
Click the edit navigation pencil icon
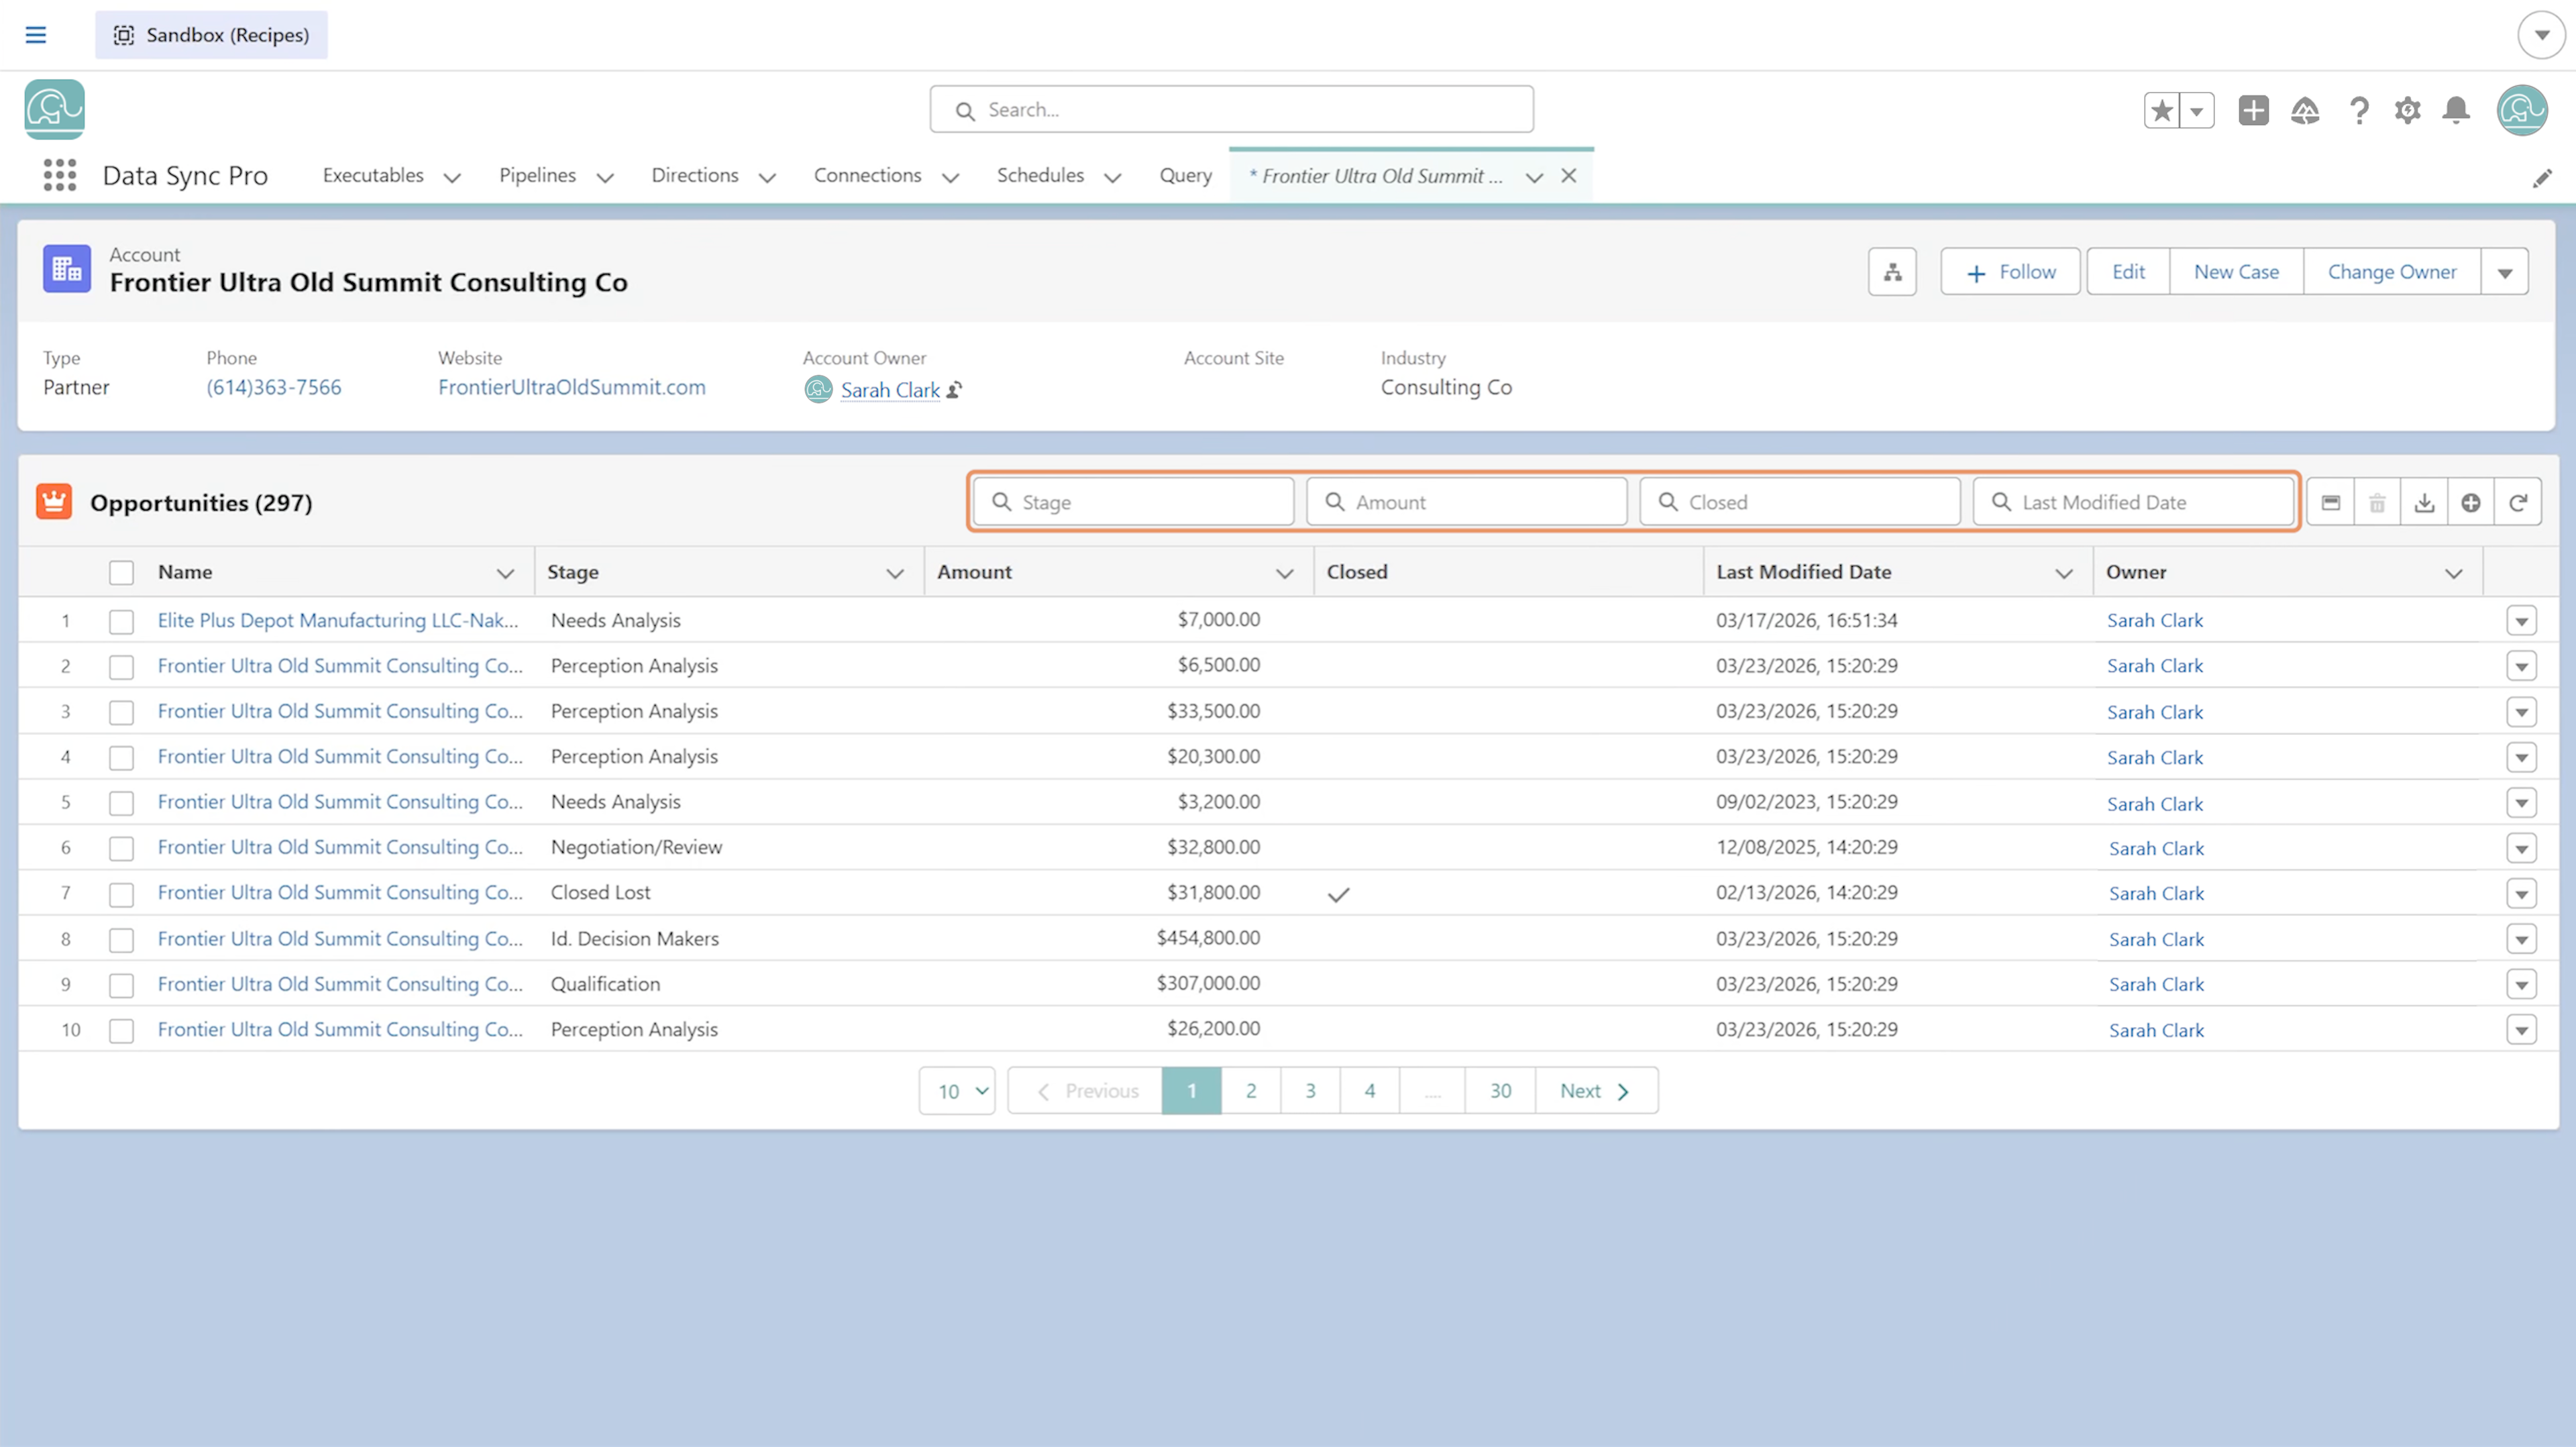coord(2542,178)
